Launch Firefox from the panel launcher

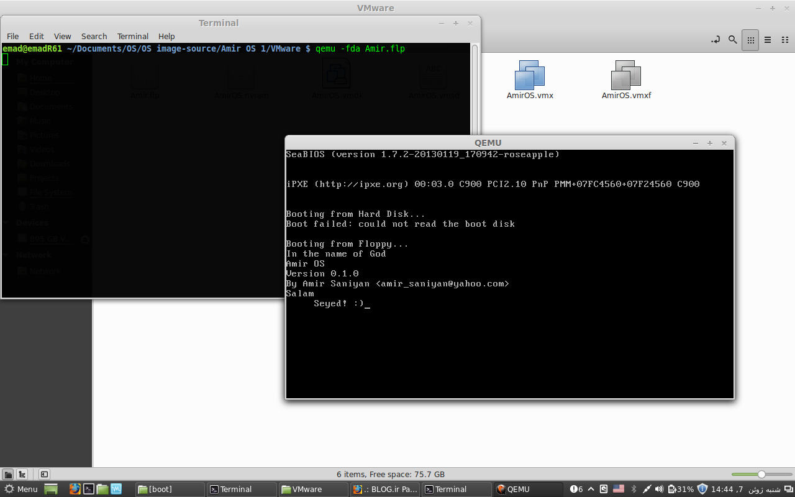(x=75, y=489)
